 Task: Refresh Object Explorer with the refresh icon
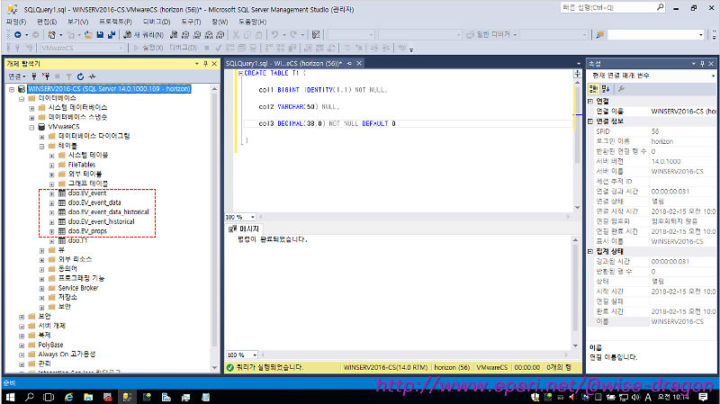pyautogui.click(x=80, y=76)
